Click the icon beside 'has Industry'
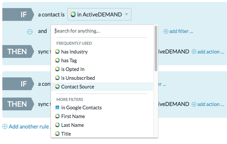This screenshot has width=227, height=144. pos(57,51)
